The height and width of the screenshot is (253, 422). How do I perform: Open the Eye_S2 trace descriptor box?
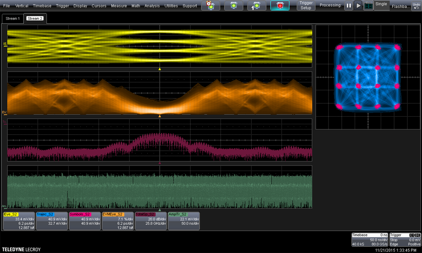point(18,221)
